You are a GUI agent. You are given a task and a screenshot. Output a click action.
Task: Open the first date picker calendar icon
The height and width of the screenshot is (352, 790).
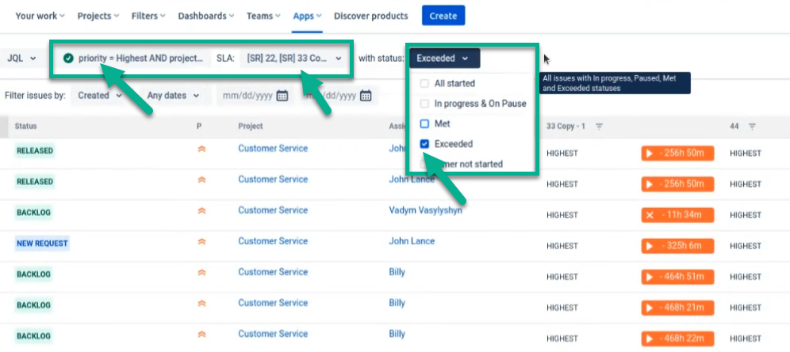pos(282,96)
